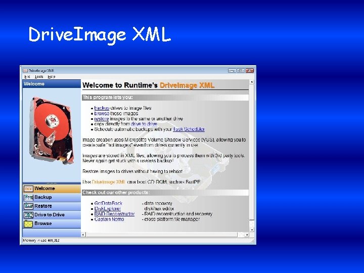Viewport: 364px width, 273px height.
Task: Follow the 'restore' hyperlink
Action: coord(102,119)
